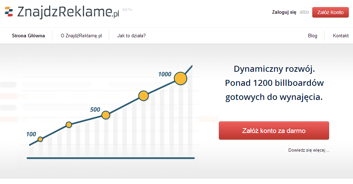Click the Dynamiczny rozwój headline text
The width and height of the screenshot is (353, 184).
click(x=274, y=68)
